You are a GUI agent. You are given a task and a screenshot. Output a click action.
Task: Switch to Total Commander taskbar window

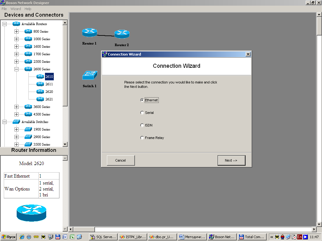252,237
